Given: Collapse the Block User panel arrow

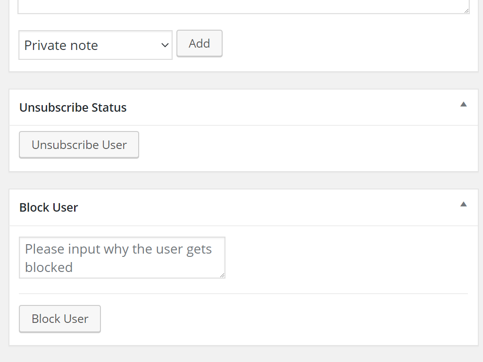Looking at the screenshot, I should 463,205.
